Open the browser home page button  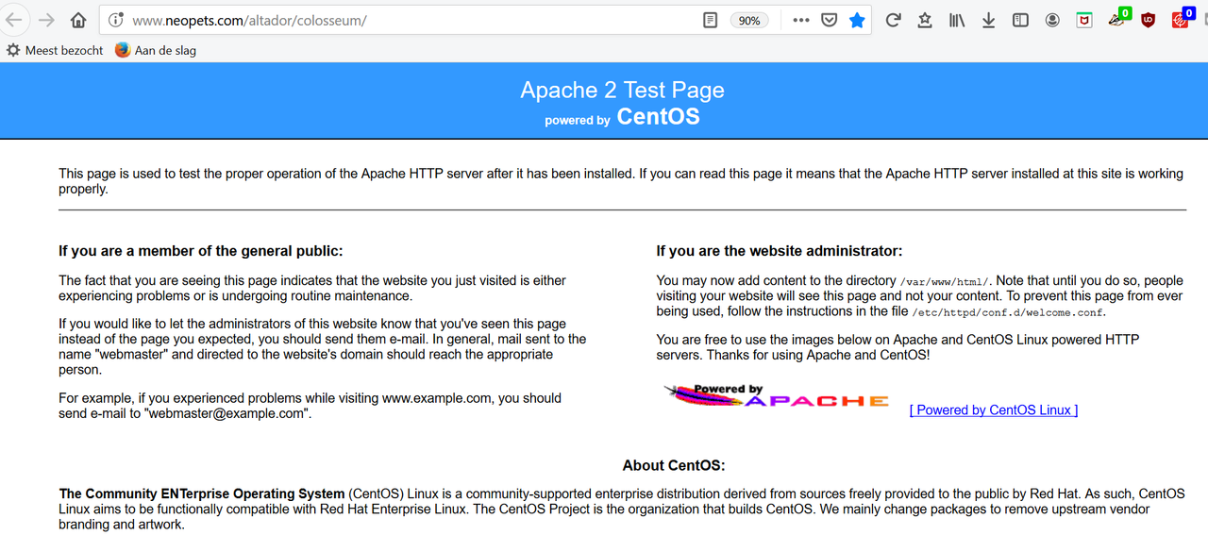point(79,20)
